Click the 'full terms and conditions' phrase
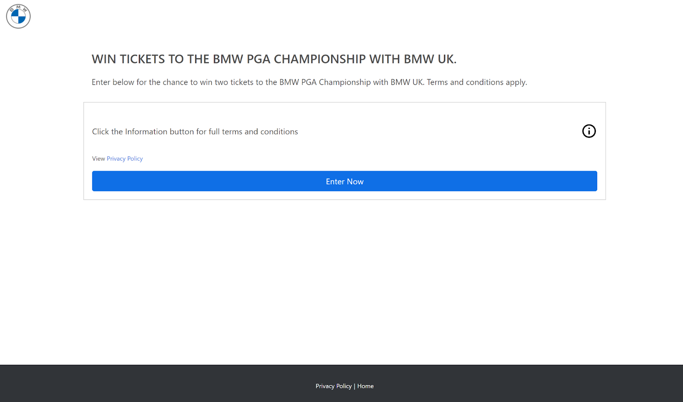 (253, 132)
